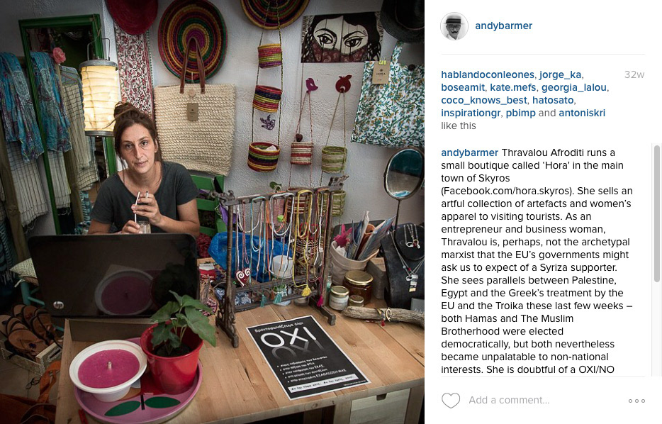Screen dimensions: 662x424
Task: Open andybarmer's profile picture avatar
Action: pos(454,26)
